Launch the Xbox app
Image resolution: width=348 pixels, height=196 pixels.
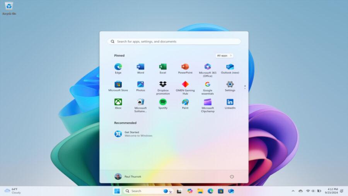pos(118,104)
